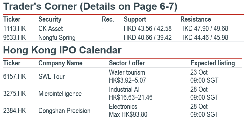The image size is (245, 122).
Task: Select CK Asset support HKD 43.56 / 42.58
Action: point(148,29)
